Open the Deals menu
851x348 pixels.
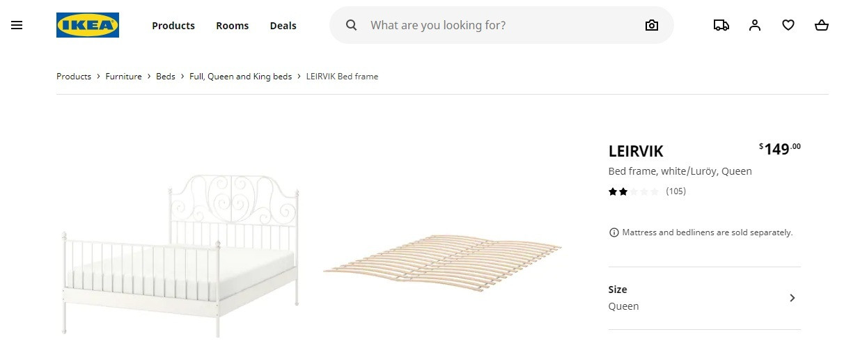pyautogui.click(x=283, y=26)
